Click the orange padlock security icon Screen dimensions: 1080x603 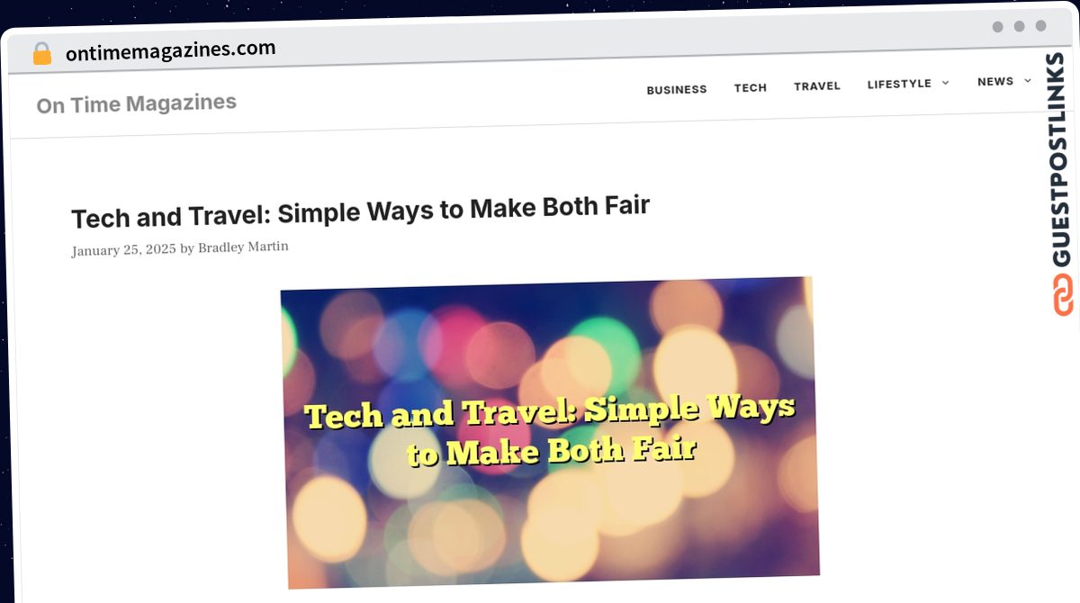point(42,54)
